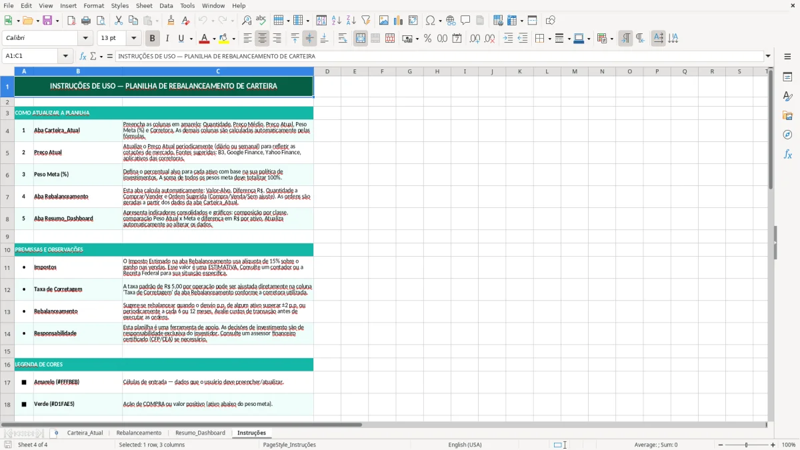Screen dimensions: 800x450
Task: Delete a decimal place
Action: point(489,39)
